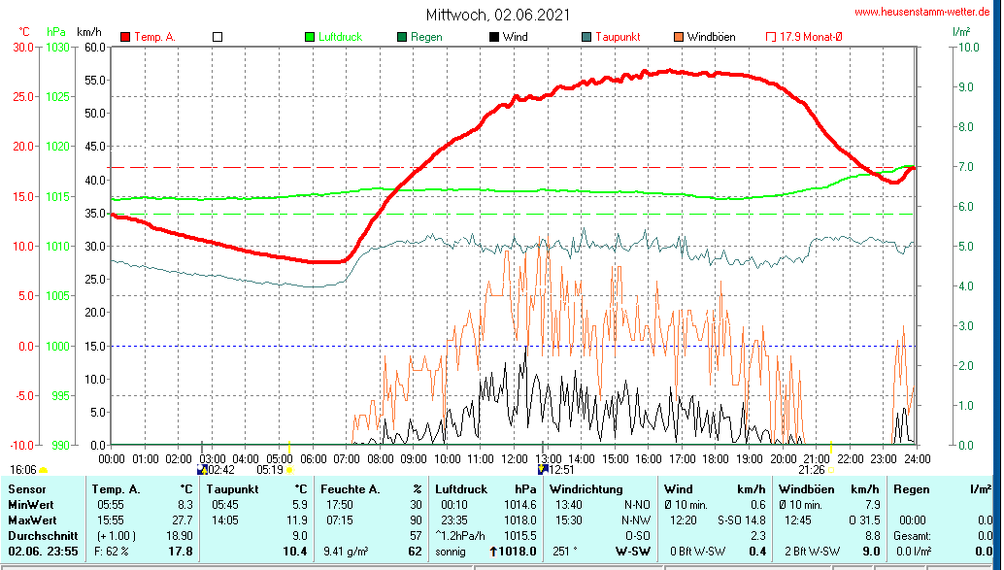Click the 02.06. 23:55 timestamp
This screenshot has height=570, width=1004.
pyautogui.click(x=43, y=551)
